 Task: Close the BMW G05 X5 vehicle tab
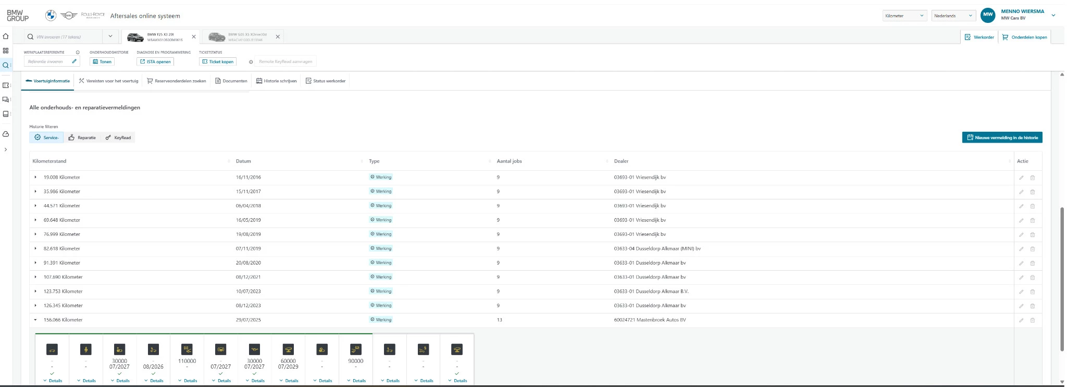[278, 37]
